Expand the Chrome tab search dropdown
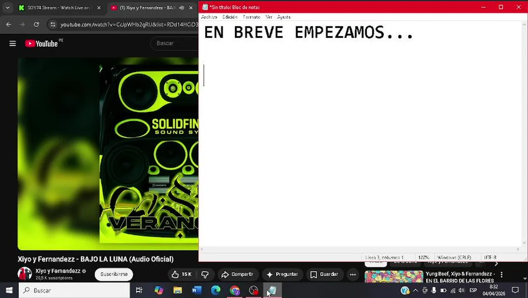Image resolution: width=528 pixels, height=298 pixels. click(7, 7)
